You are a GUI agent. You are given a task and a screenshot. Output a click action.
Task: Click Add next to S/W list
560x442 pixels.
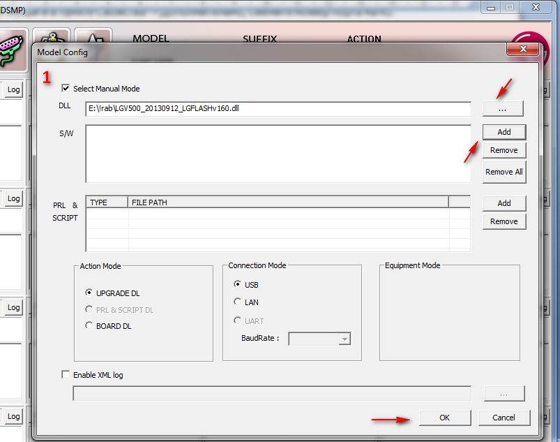[x=504, y=132]
